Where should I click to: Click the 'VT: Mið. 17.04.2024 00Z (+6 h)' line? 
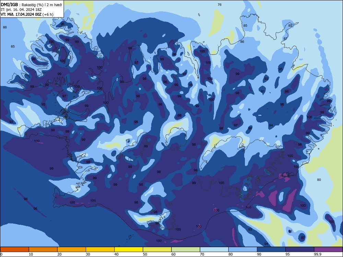pyautogui.click(x=27, y=14)
